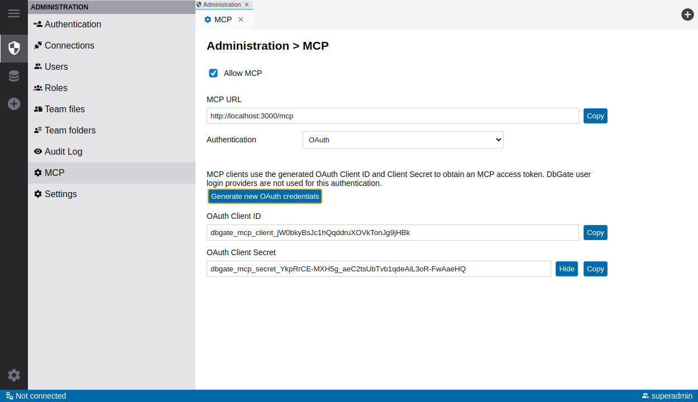Image resolution: width=698 pixels, height=402 pixels.
Task: Click the Allow MCP label text
Action: (x=243, y=73)
